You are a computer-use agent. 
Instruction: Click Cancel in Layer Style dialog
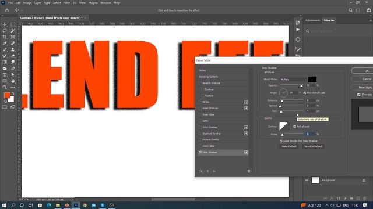point(363,79)
